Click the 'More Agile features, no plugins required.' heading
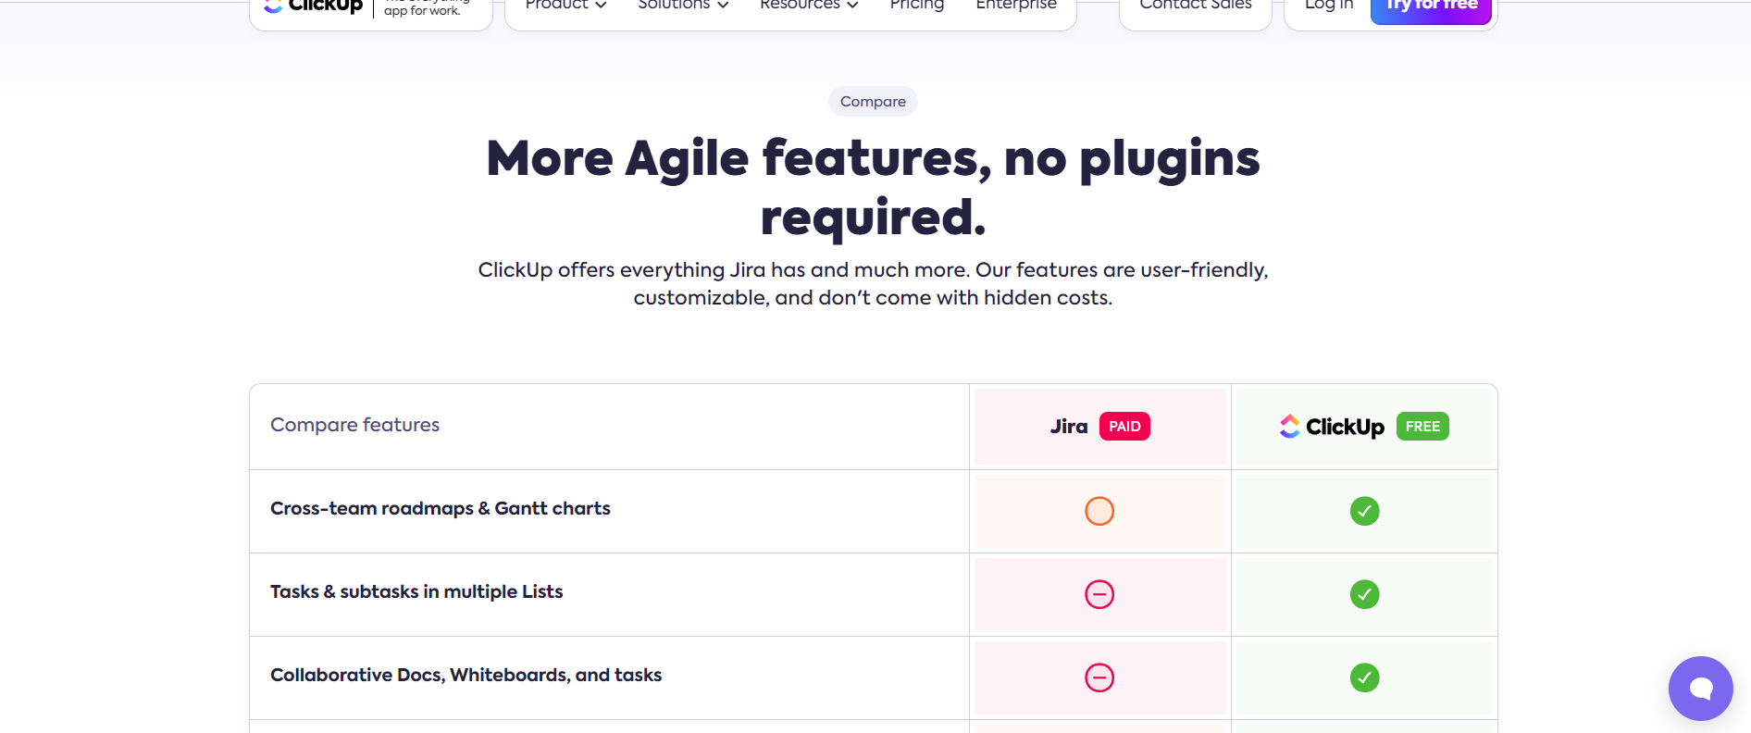The height and width of the screenshot is (733, 1751). pyautogui.click(x=873, y=187)
